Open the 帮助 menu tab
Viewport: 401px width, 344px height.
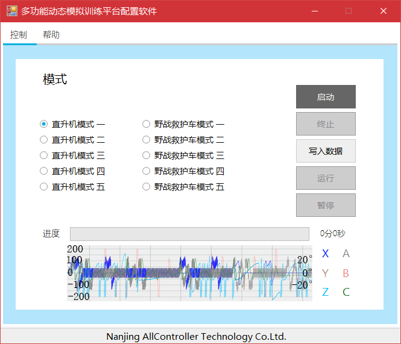click(x=51, y=35)
